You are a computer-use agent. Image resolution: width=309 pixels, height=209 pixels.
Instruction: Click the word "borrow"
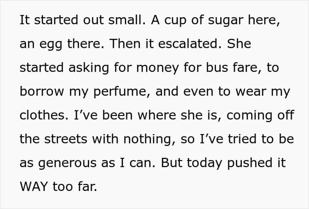coord(42,91)
